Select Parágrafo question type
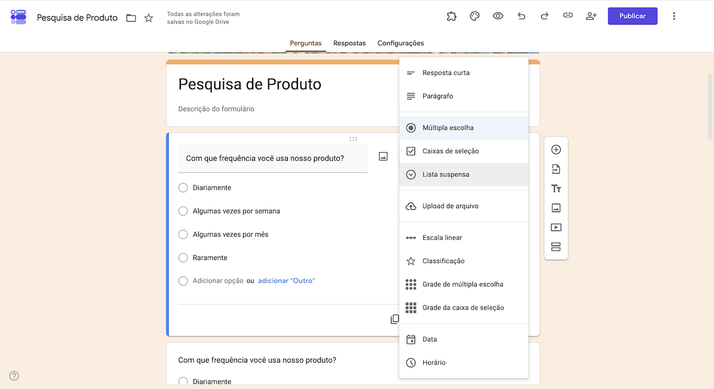 (x=464, y=96)
